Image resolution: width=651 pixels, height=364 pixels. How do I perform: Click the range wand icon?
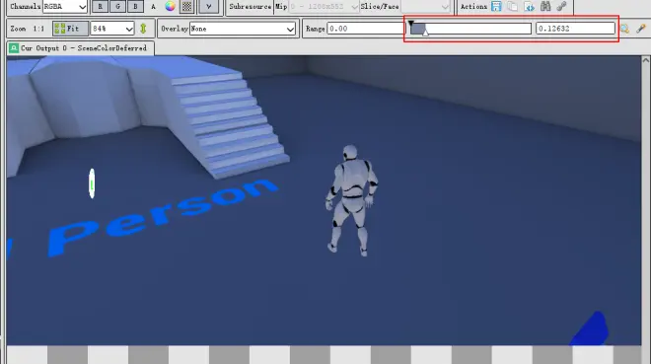point(640,29)
